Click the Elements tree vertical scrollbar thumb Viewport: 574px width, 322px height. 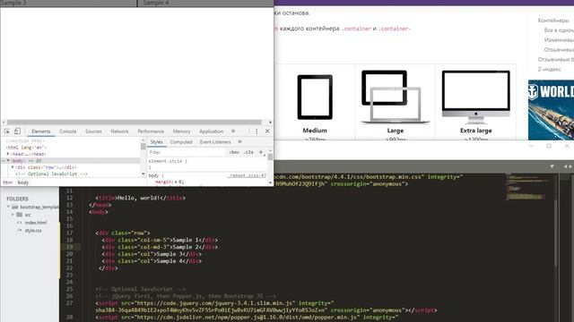tap(143, 147)
